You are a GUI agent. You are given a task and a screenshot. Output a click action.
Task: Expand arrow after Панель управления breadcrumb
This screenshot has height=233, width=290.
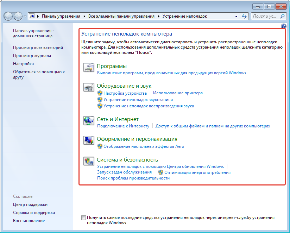pos(84,16)
